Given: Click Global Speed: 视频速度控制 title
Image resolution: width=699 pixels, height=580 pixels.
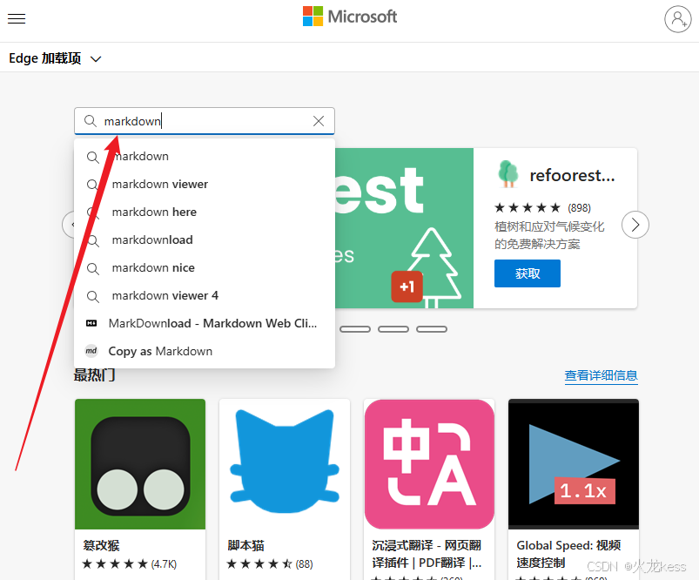Looking at the screenshot, I should 568,554.
